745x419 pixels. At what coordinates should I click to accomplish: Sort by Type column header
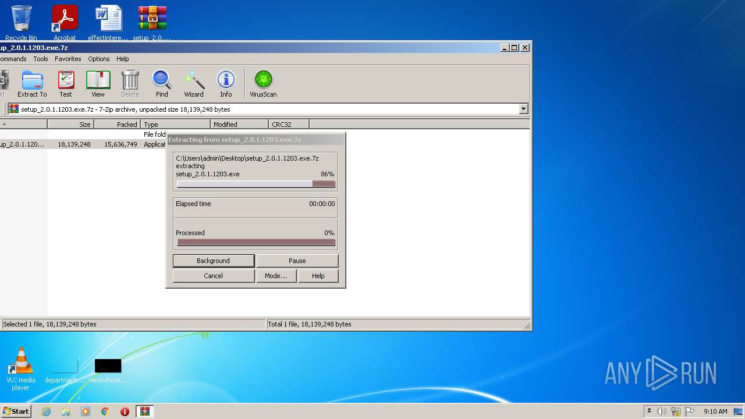pyautogui.click(x=175, y=124)
